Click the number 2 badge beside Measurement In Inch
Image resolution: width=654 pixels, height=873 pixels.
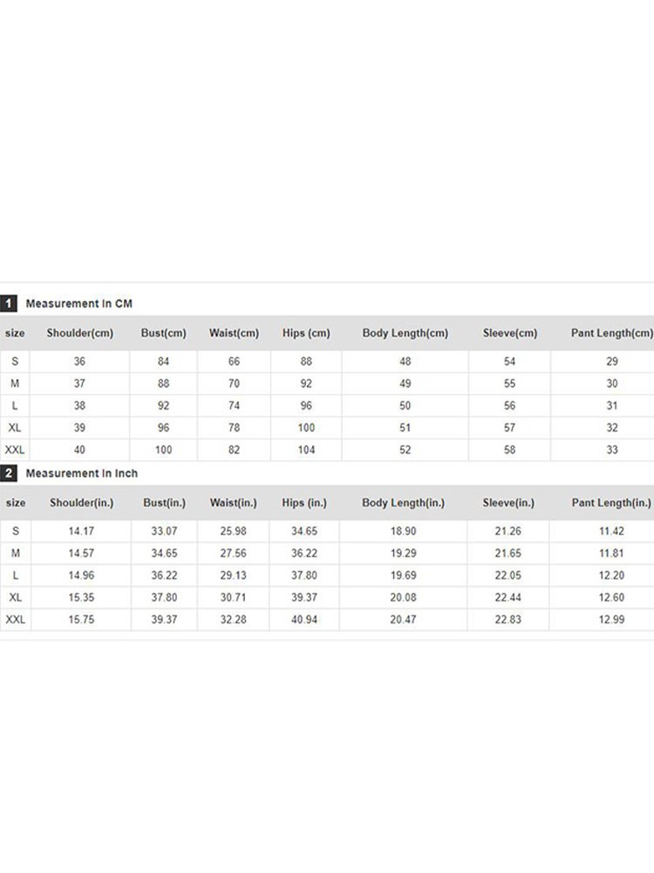click(x=9, y=473)
